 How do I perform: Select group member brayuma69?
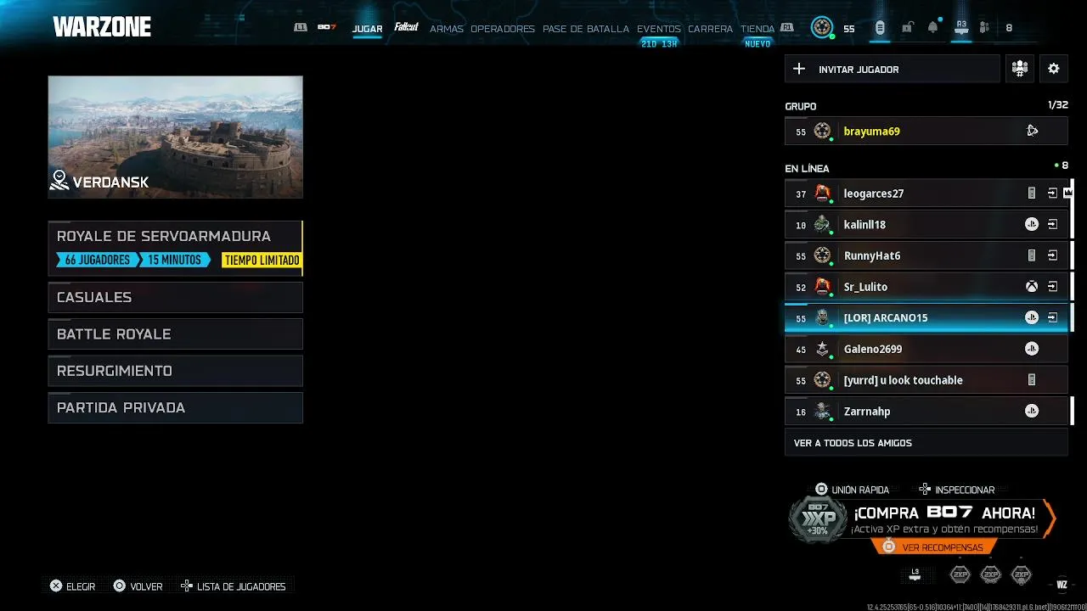[x=926, y=131]
